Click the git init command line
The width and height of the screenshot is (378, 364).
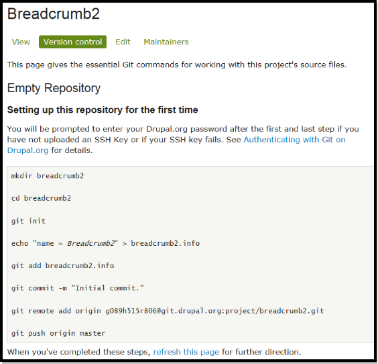[28, 221]
